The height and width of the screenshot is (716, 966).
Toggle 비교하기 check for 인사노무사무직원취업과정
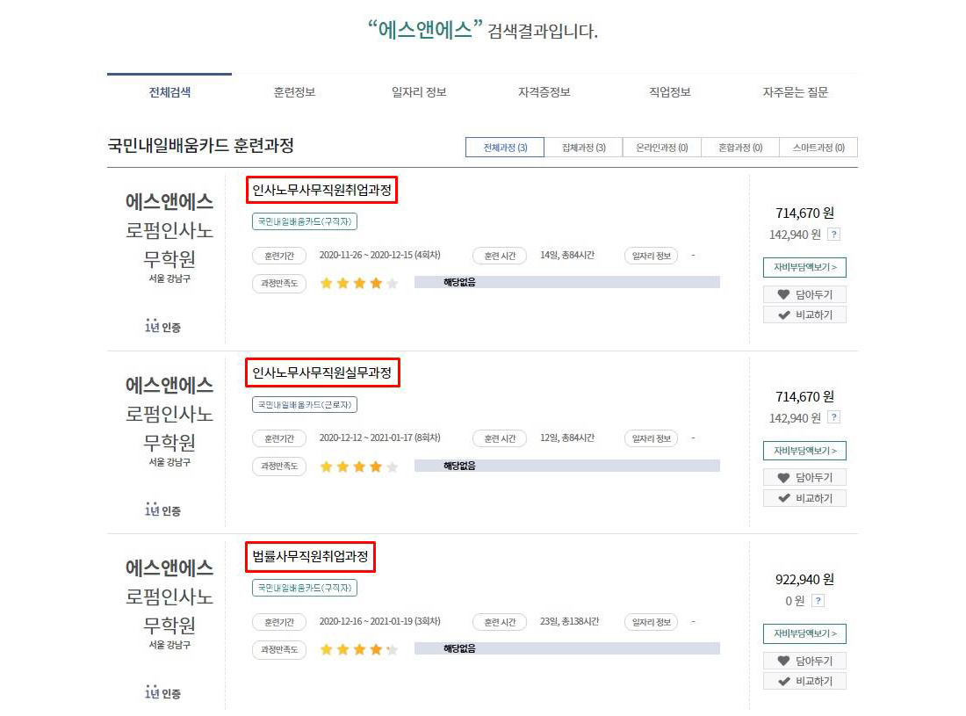pyautogui.click(x=804, y=315)
